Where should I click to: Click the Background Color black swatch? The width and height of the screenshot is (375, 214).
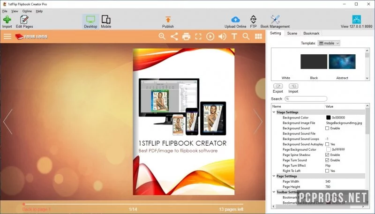click(329, 118)
